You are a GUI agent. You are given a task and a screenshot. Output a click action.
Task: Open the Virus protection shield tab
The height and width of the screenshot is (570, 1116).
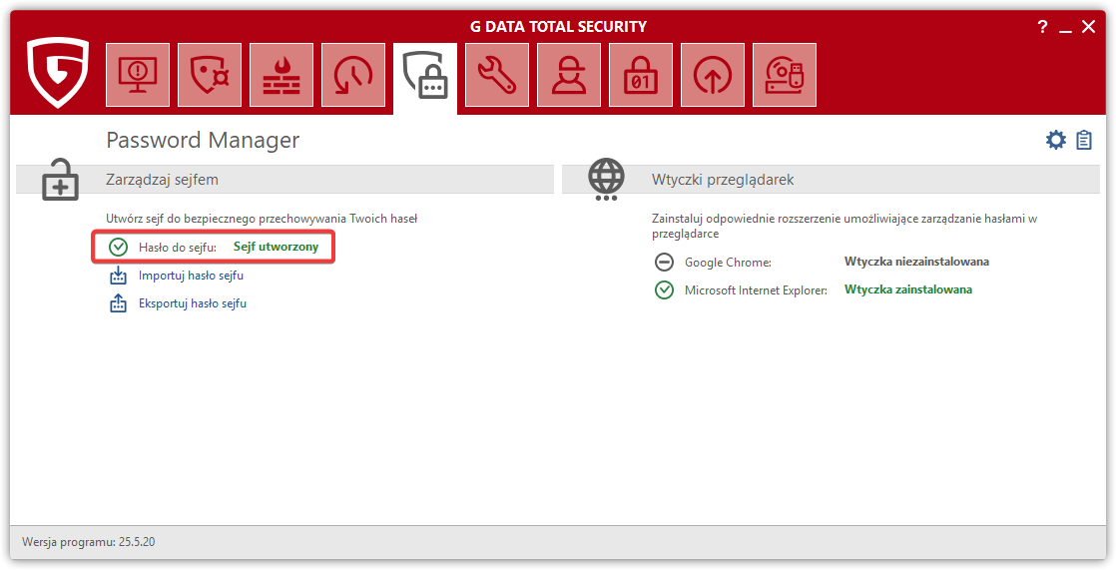[x=210, y=75]
